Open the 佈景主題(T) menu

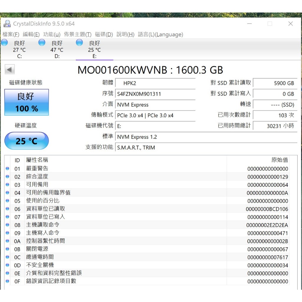[78, 35]
